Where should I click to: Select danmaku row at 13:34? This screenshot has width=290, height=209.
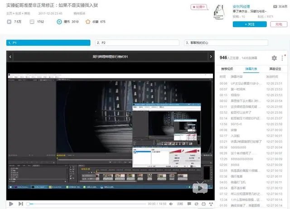pos(251,200)
